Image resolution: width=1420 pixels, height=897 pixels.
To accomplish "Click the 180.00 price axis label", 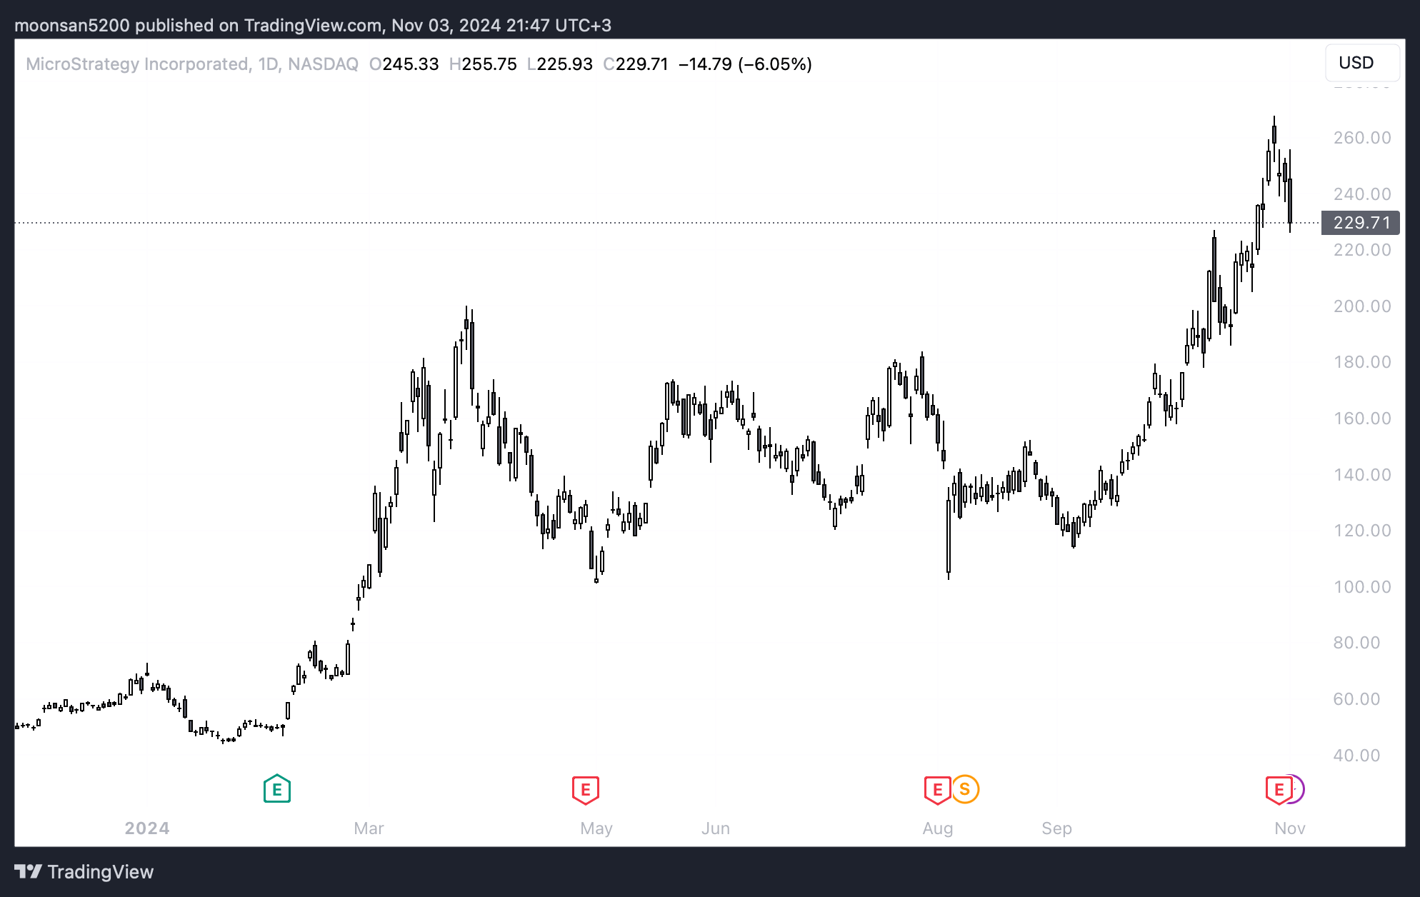I will [1362, 362].
